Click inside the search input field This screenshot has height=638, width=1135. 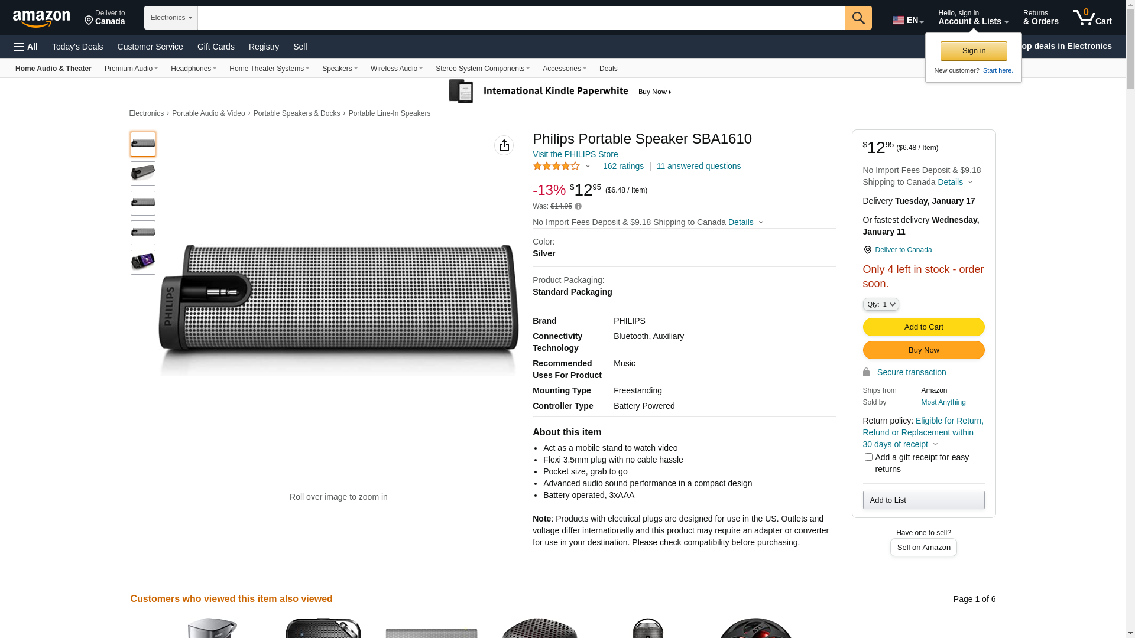click(x=521, y=18)
